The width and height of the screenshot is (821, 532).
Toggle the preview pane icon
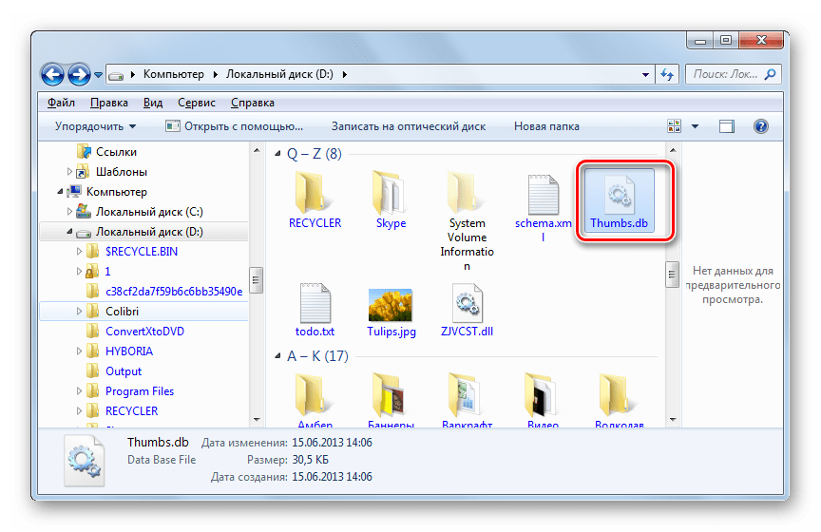coord(727,126)
